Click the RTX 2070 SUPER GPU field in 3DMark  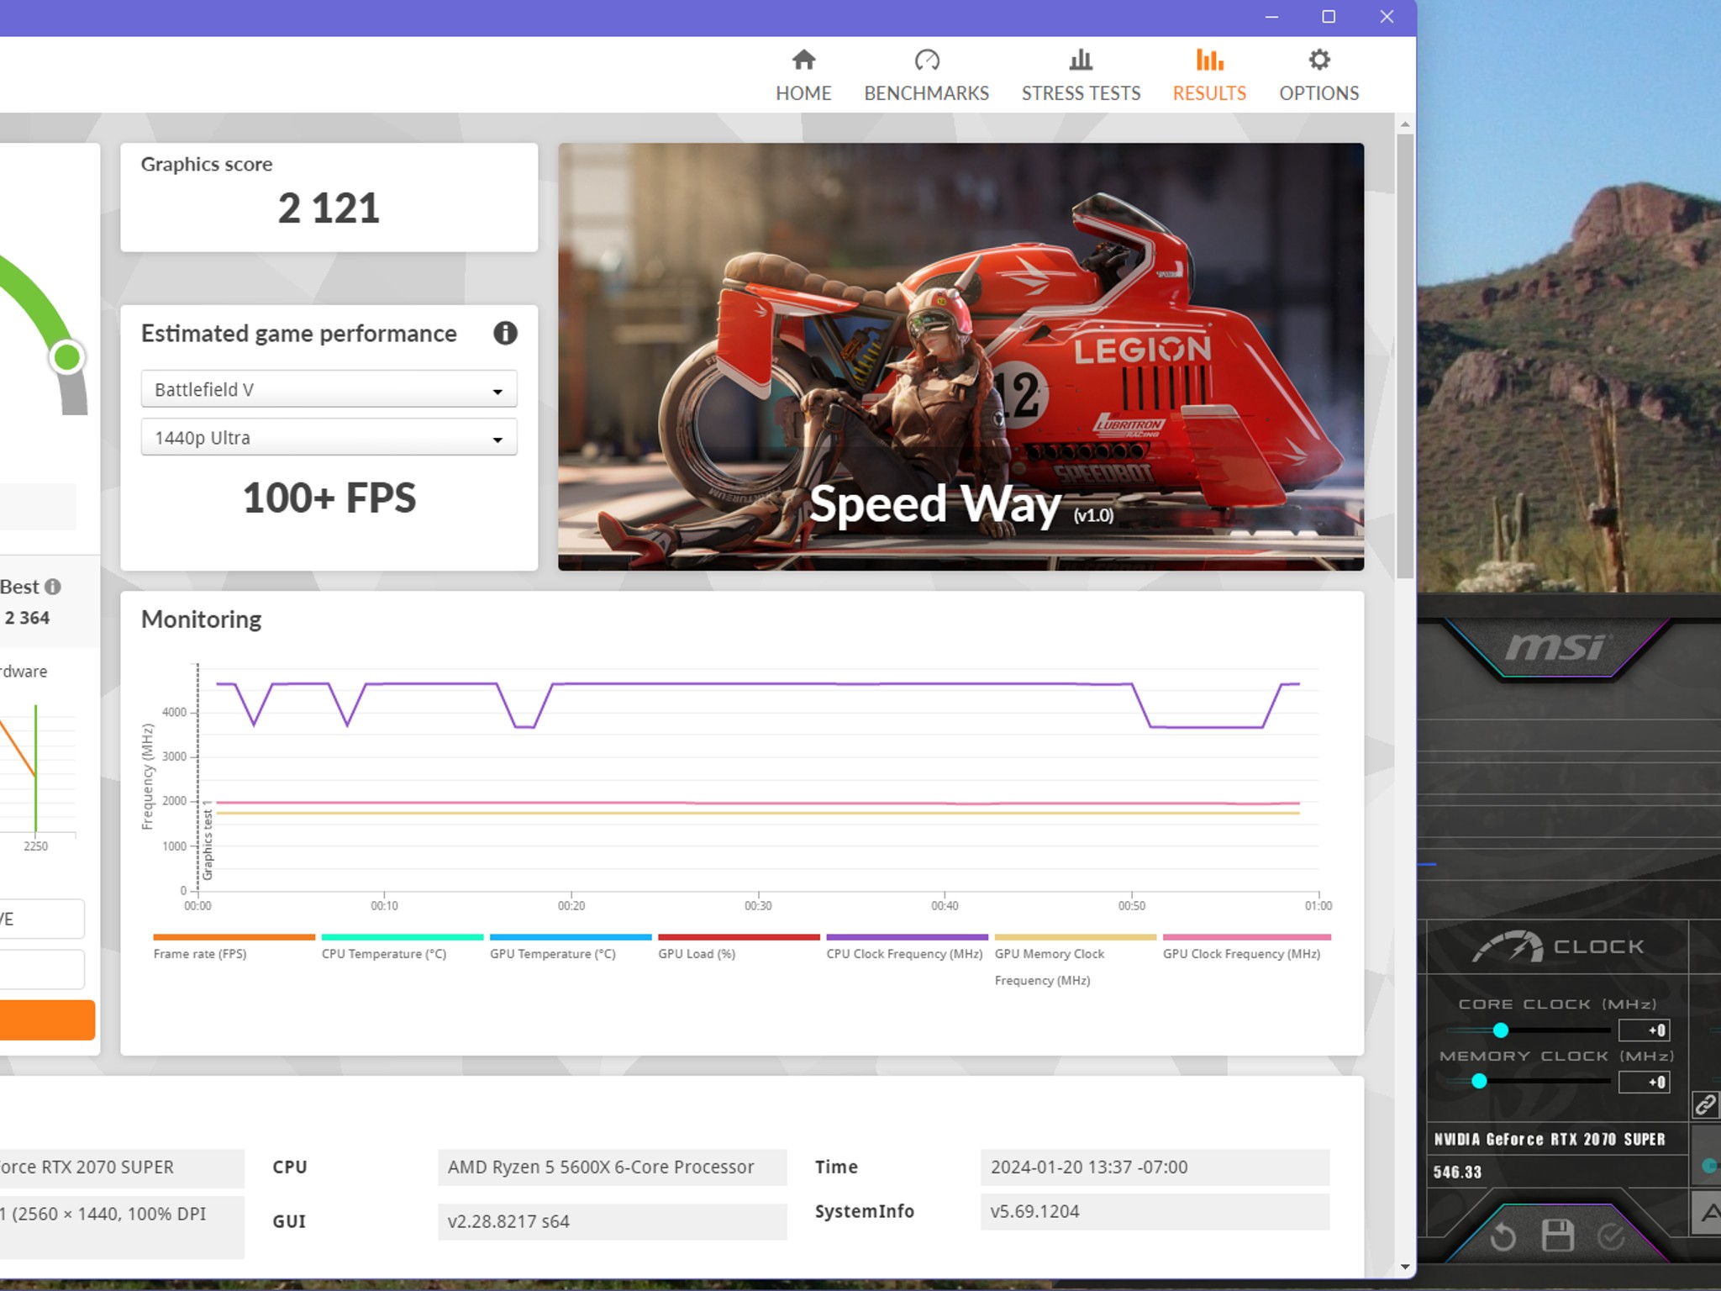tap(122, 1167)
